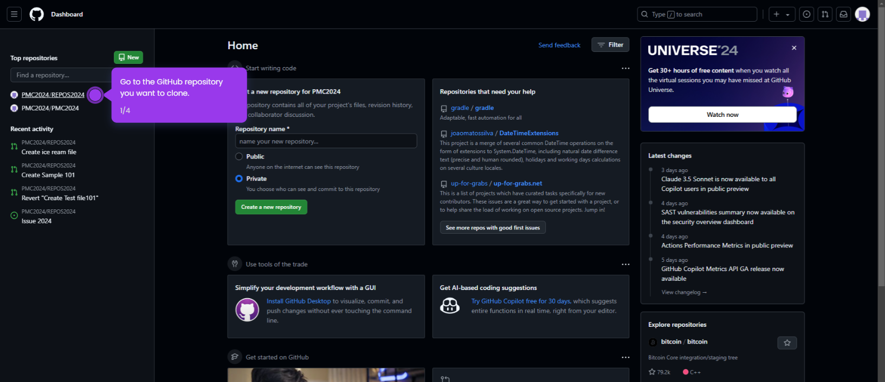Open Revert "Create Test file101" activity

click(60, 198)
